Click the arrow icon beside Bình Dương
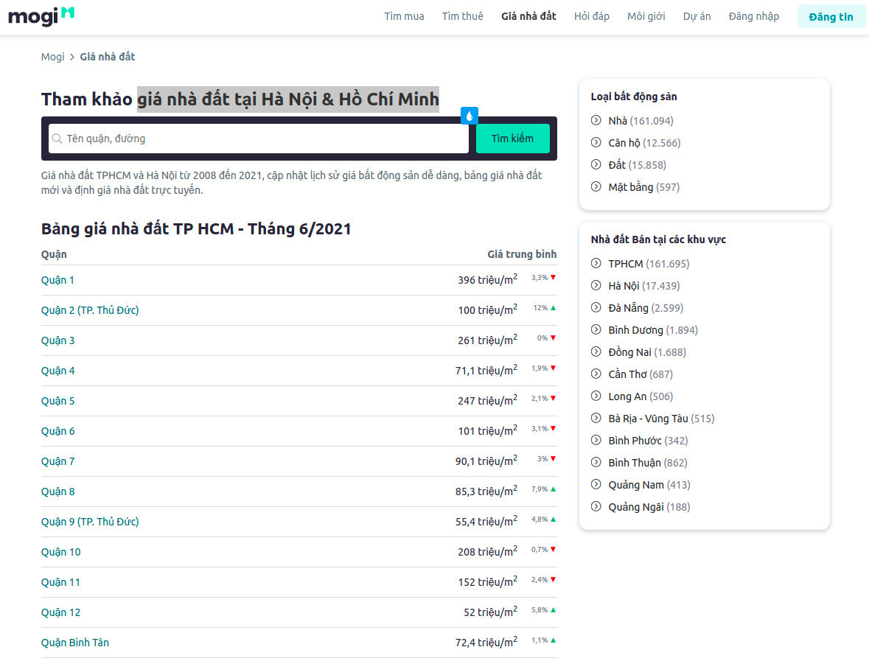869x661 pixels. pyautogui.click(x=596, y=329)
